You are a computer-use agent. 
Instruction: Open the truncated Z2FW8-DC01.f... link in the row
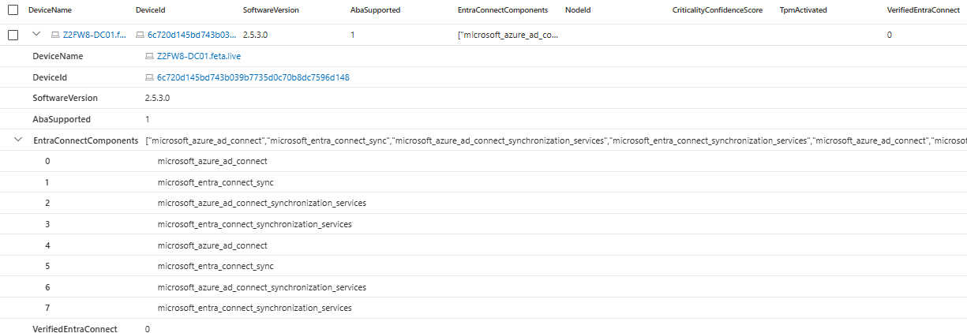click(x=94, y=36)
